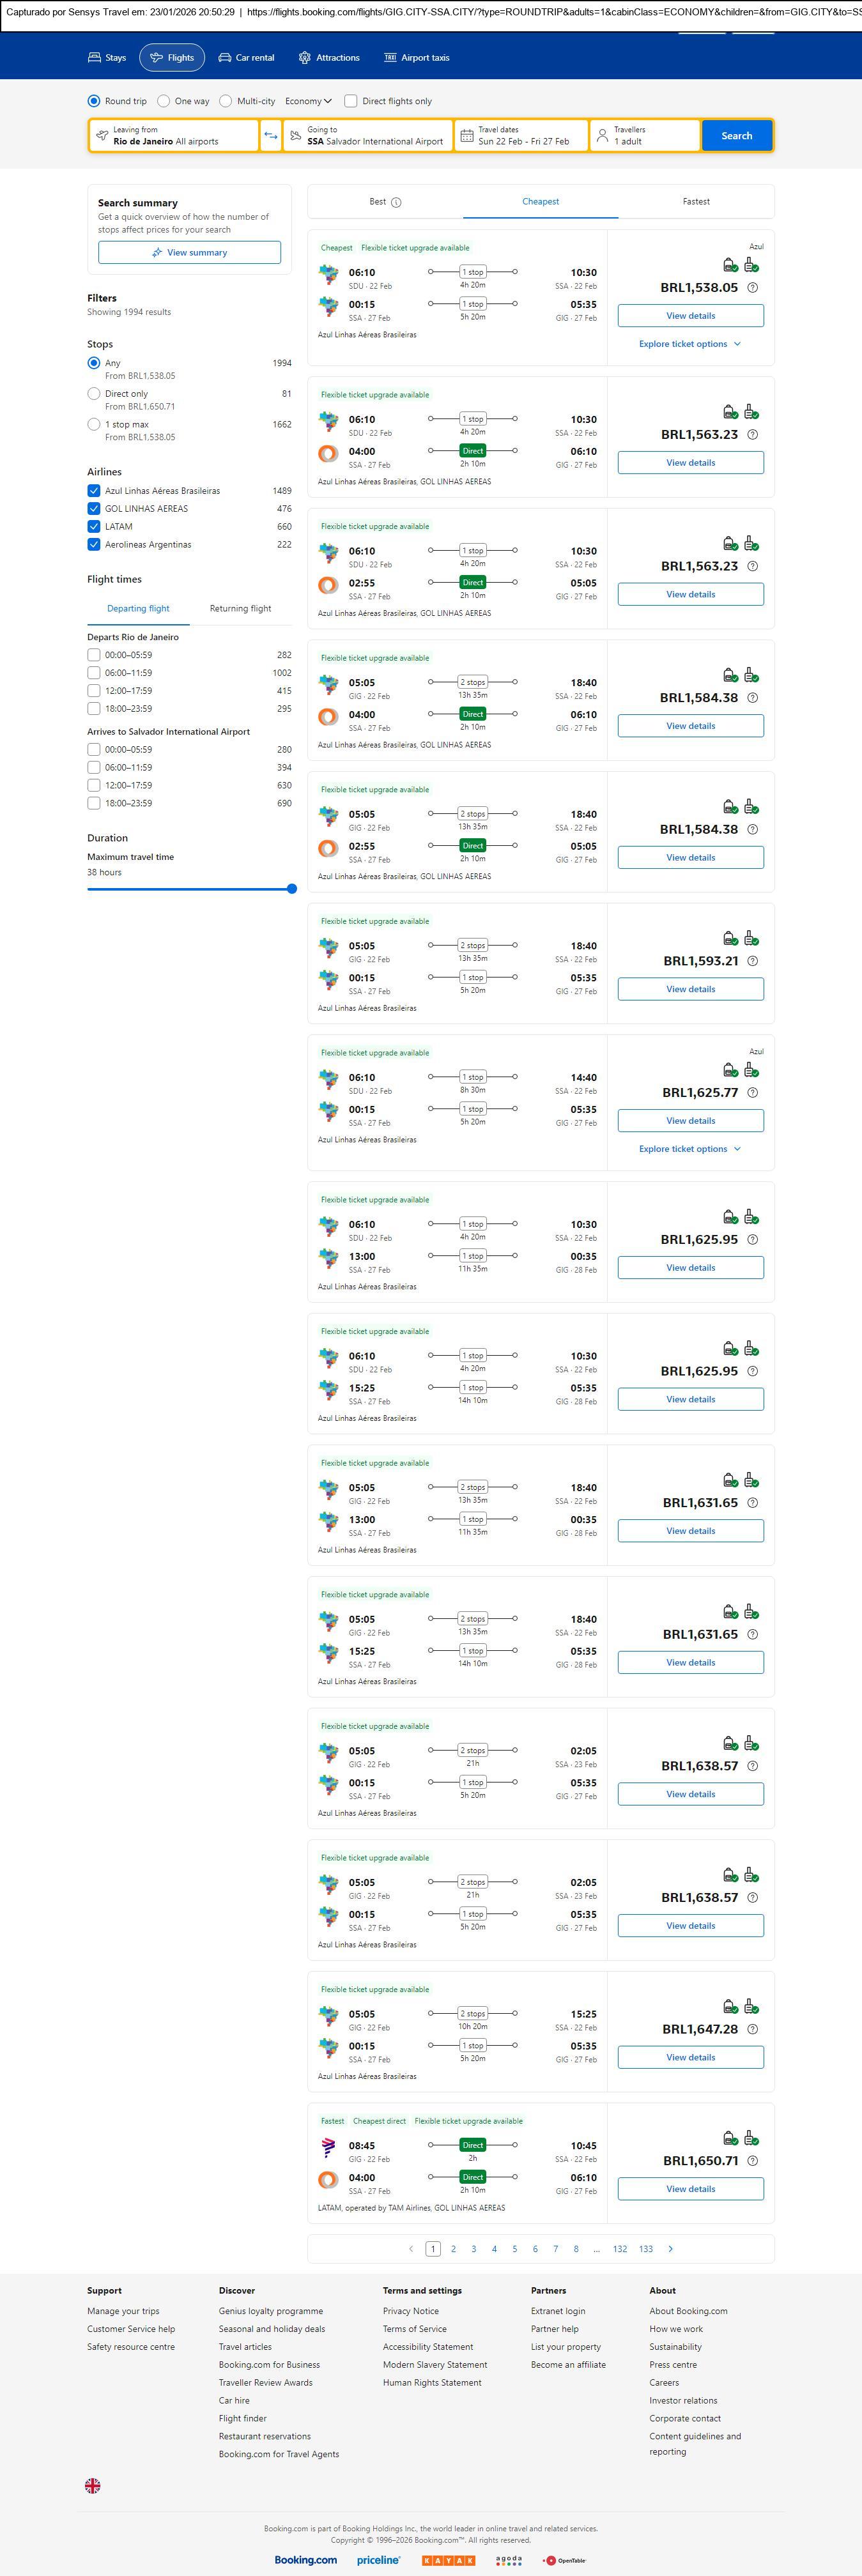Screen dimensions: 862x2576
Task: Click the Maximum travel time slider handle
Action: pyautogui.click(x=292, y=889)
